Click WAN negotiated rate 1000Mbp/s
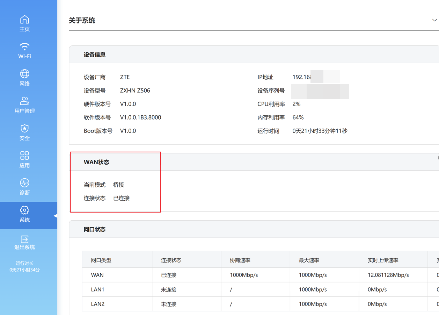The width and height of the screenshot is (439, 315). point(244,275)
